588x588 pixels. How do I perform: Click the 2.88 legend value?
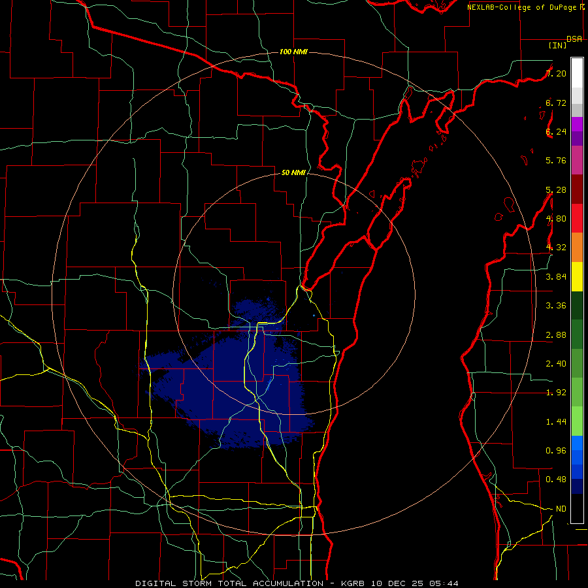click(556, 335)
